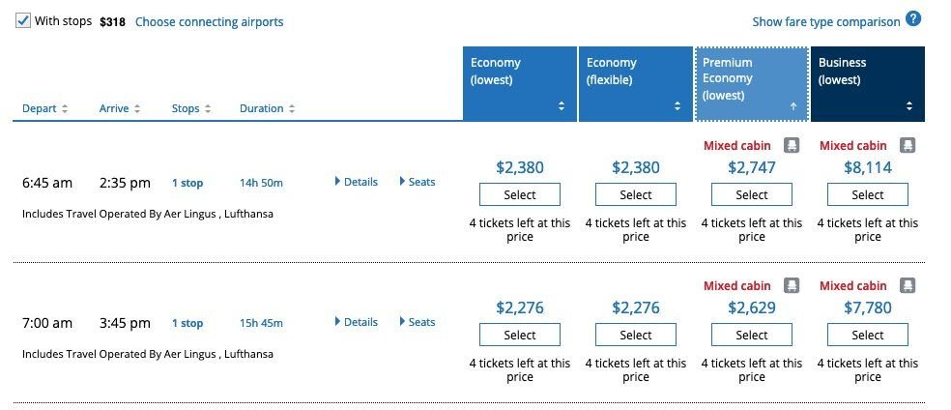This screenshot has width=951, height=410.
Task: Click seat icon beside $8,114 Mixed cabin
Action: tap(907, 145)
